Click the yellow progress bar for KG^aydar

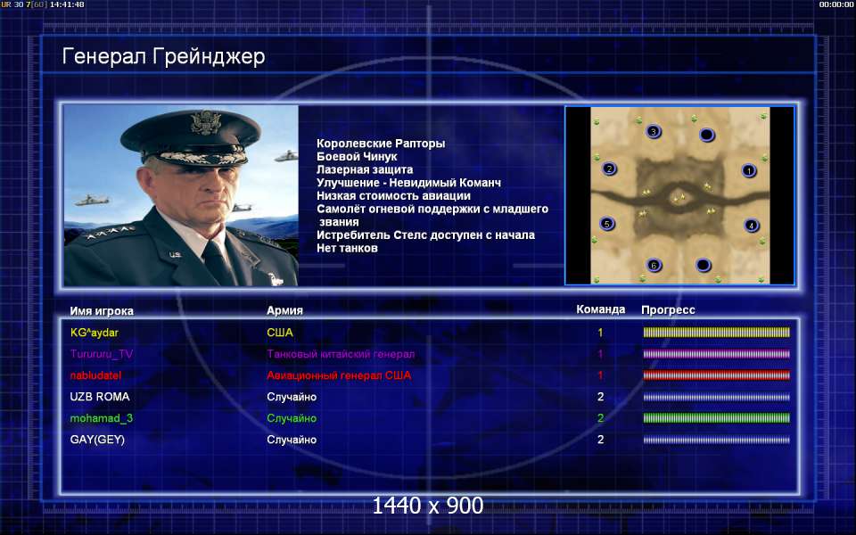coord(716,332)
